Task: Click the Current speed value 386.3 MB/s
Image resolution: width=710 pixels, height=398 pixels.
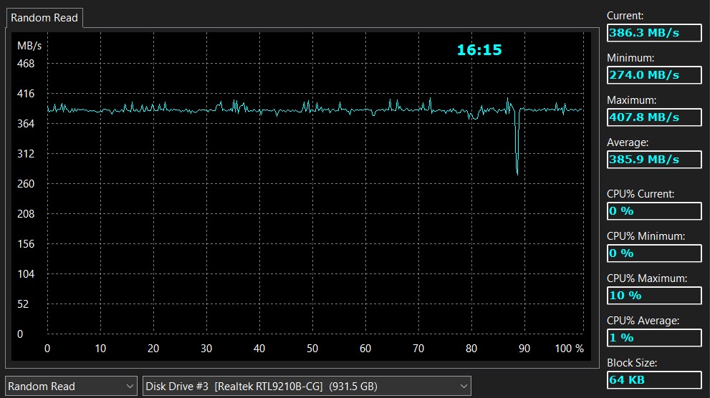Action: (654, 33)
